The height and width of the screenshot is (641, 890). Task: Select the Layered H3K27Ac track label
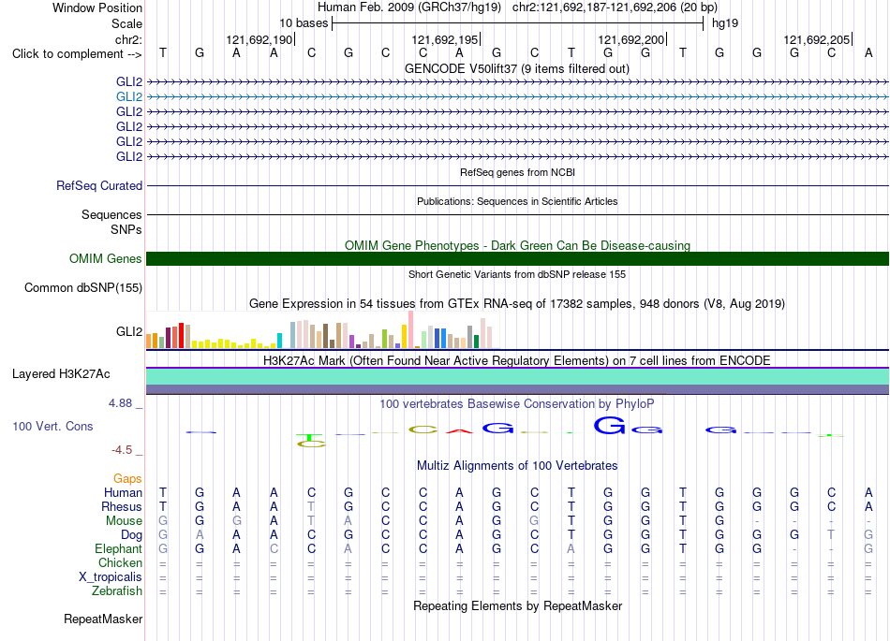point(61,373)
